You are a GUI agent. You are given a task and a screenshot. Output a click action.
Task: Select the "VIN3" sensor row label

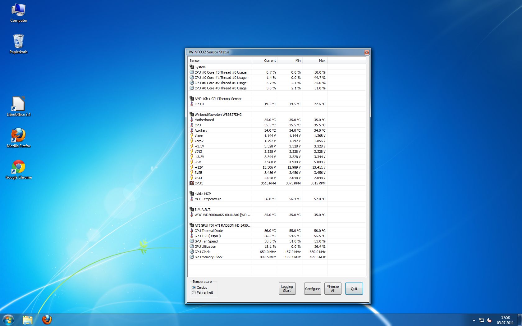(x=198, y=152)
